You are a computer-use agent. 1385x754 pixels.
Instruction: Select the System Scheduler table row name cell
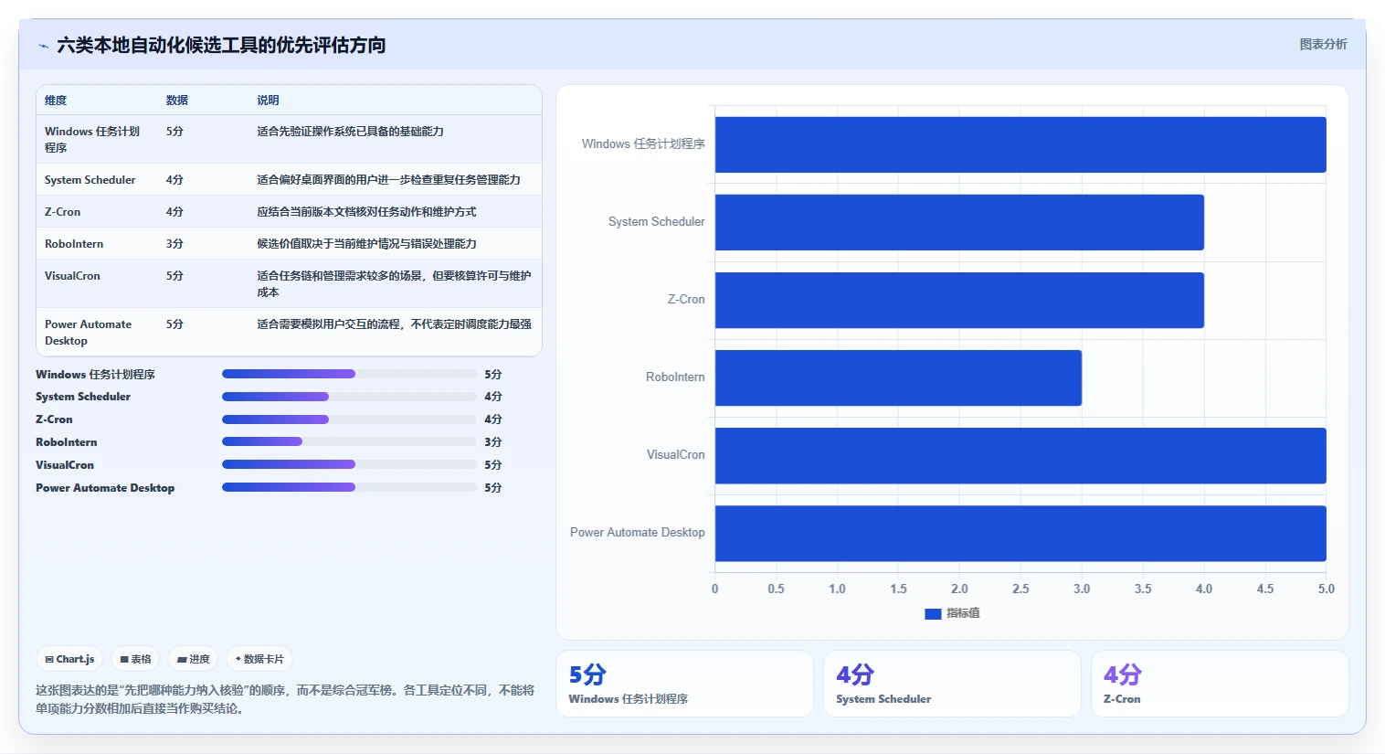[90, 180]
